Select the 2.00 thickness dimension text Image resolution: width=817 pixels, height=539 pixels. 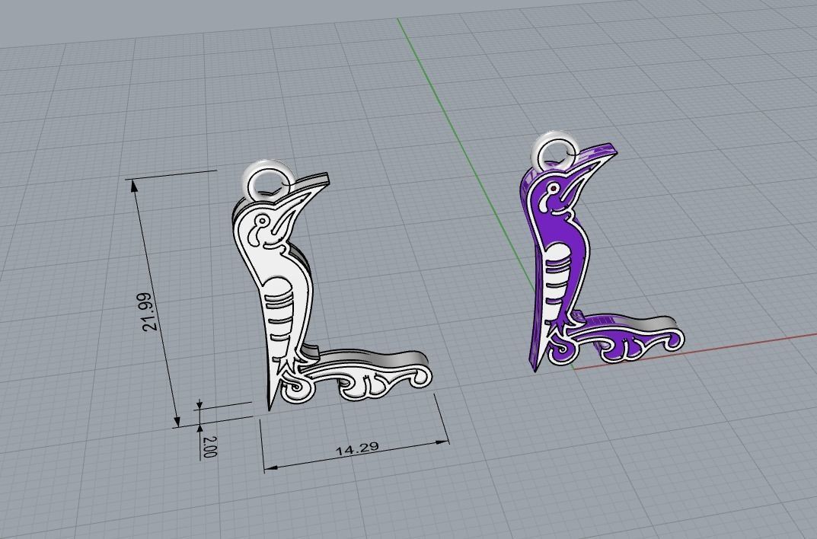coord(209,447)
